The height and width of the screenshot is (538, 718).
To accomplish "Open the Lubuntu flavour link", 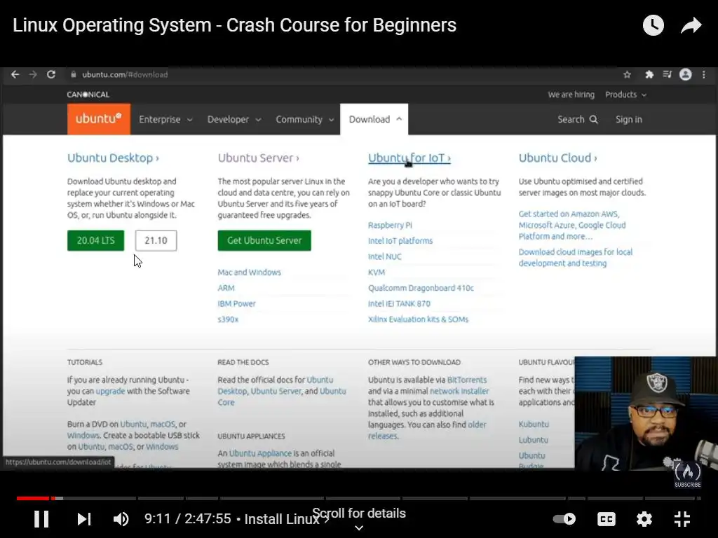I will click(x=533, y=440).
